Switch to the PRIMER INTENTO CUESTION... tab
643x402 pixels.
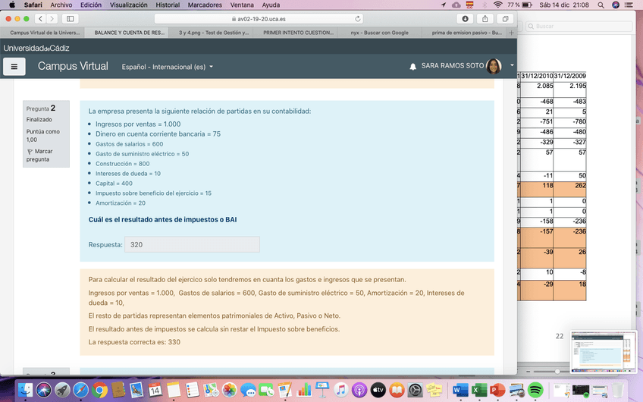[298, 33]
